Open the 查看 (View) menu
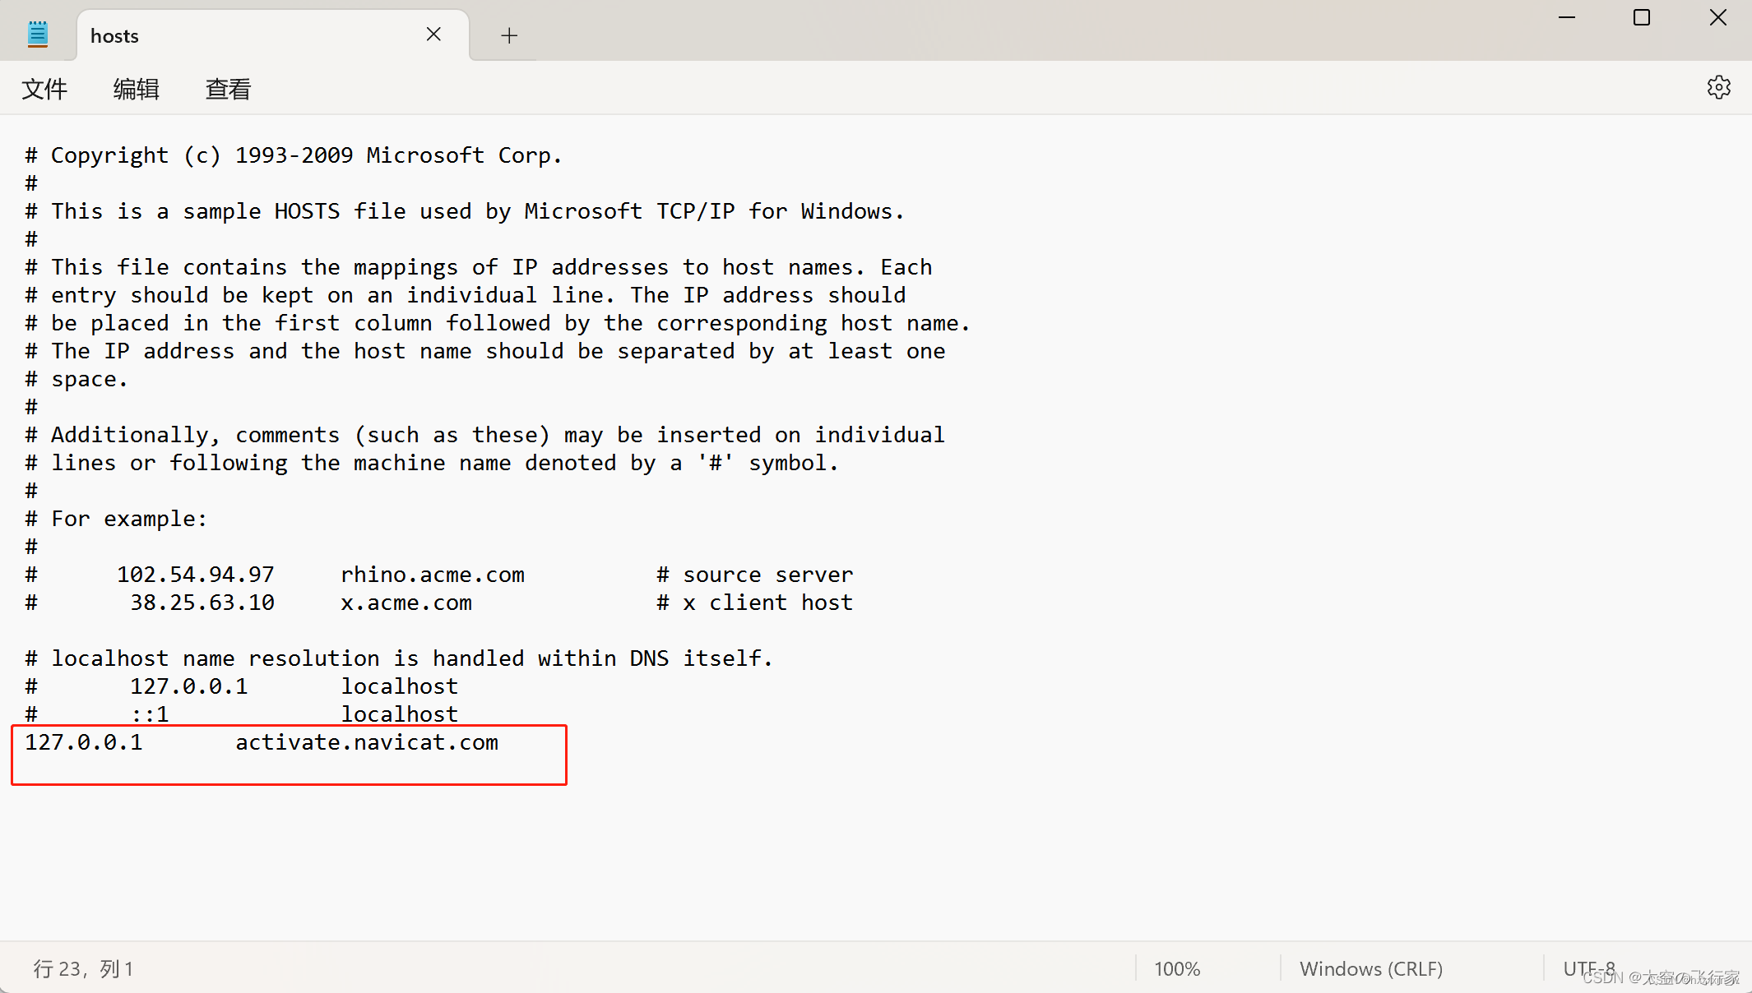This screenshot has width=1752, height=993. 229,89
